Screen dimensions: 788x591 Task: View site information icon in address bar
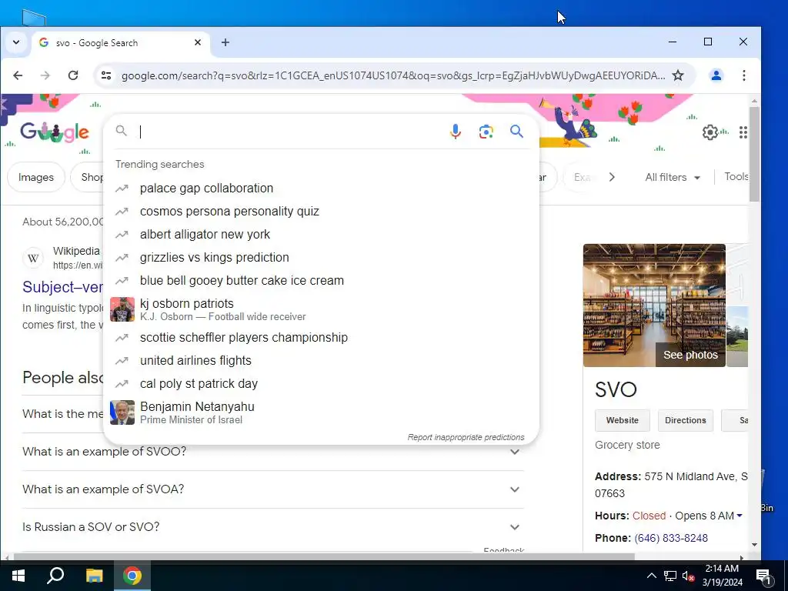pos(106,75)
